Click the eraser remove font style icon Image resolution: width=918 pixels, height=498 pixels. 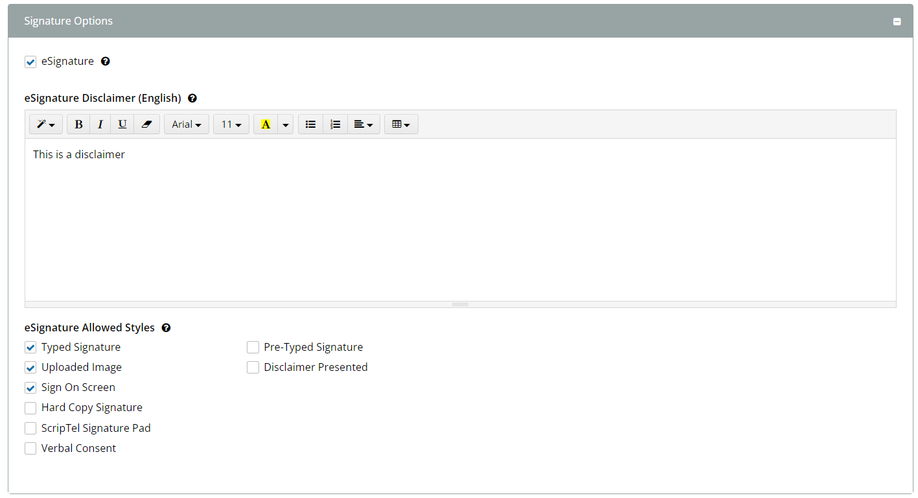point(146,124)
